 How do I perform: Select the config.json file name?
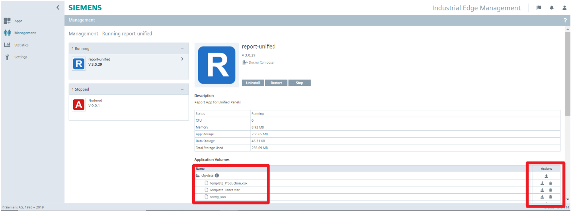tap(218, 197)
